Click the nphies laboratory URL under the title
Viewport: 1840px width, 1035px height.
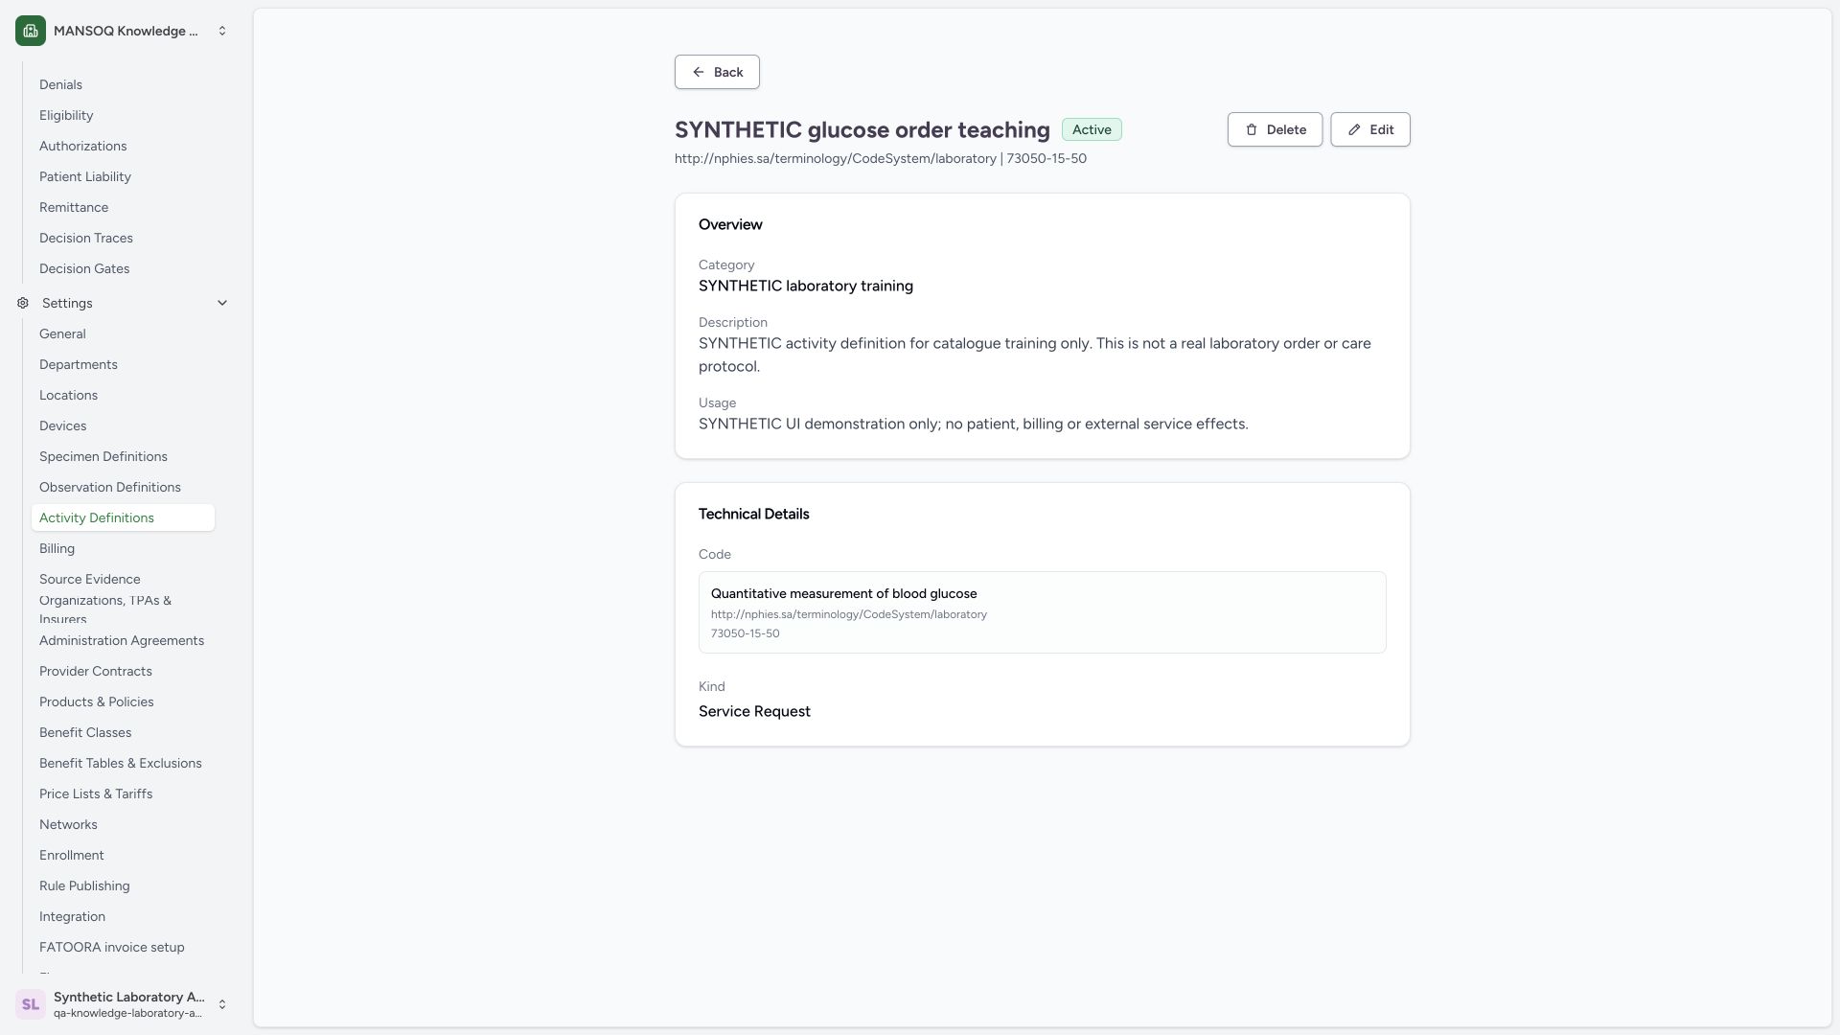[835, 158]
